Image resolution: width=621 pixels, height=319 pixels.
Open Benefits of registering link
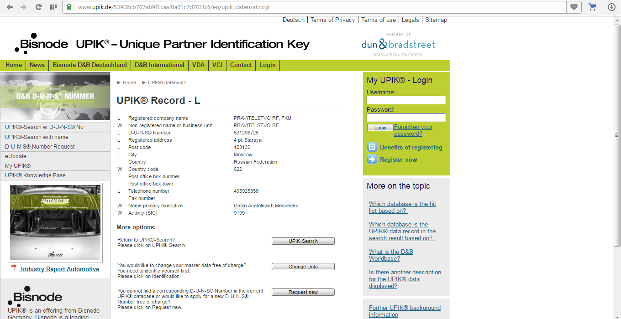pos(411,147)
